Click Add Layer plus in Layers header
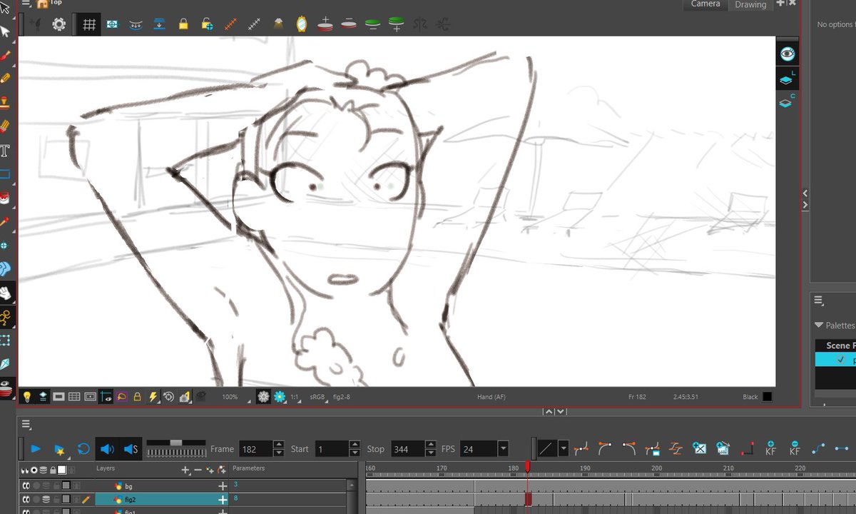The width and height of the screenshot is (856, 514). click(185, 470)
